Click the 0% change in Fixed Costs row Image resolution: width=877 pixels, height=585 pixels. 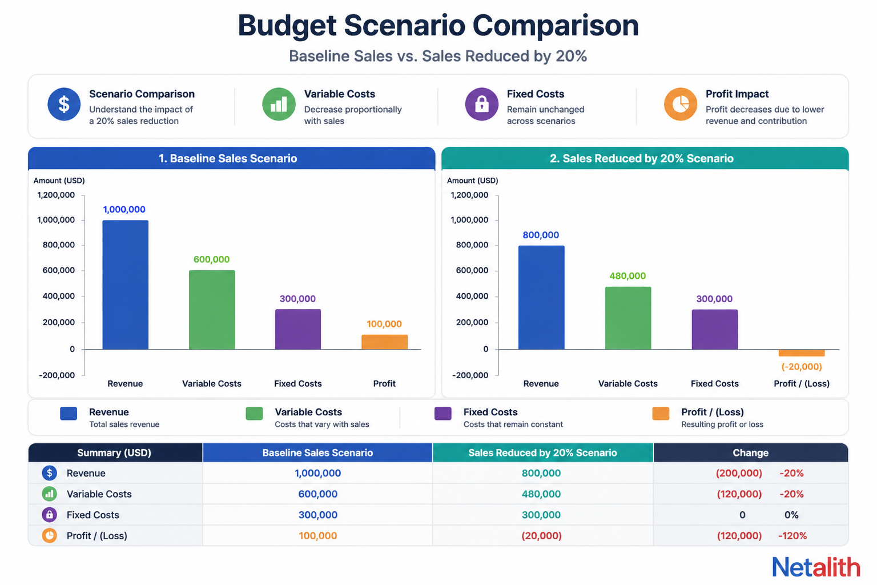click(x=791, y=515)
